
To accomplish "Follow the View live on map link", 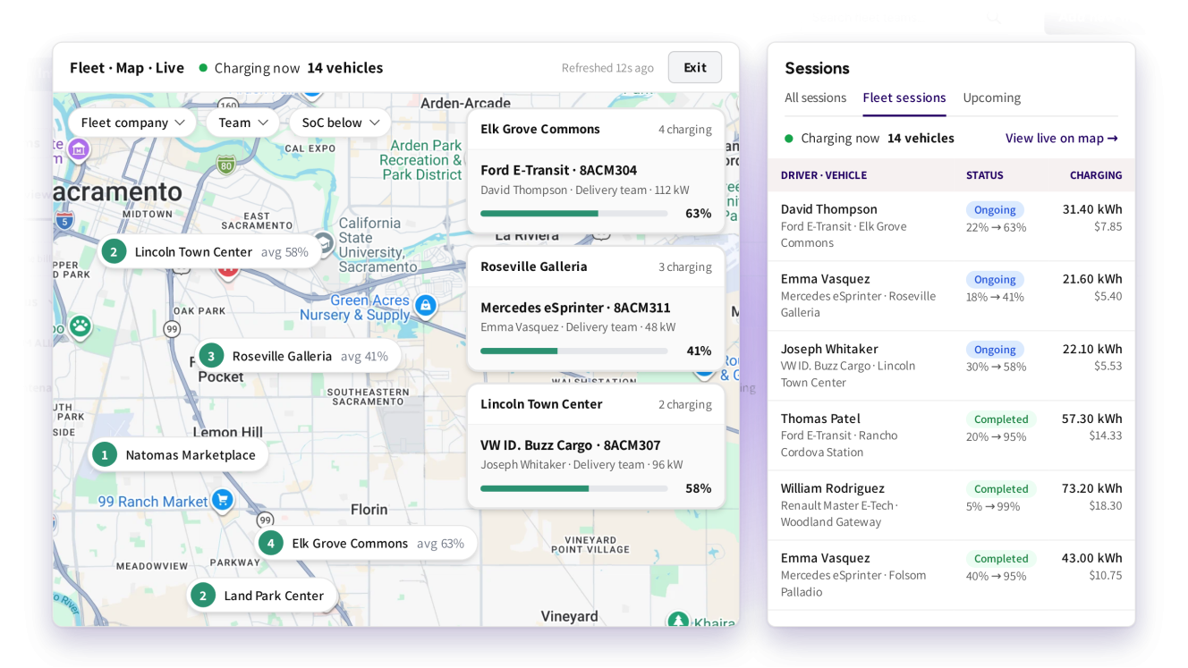I will point(1062,138).
